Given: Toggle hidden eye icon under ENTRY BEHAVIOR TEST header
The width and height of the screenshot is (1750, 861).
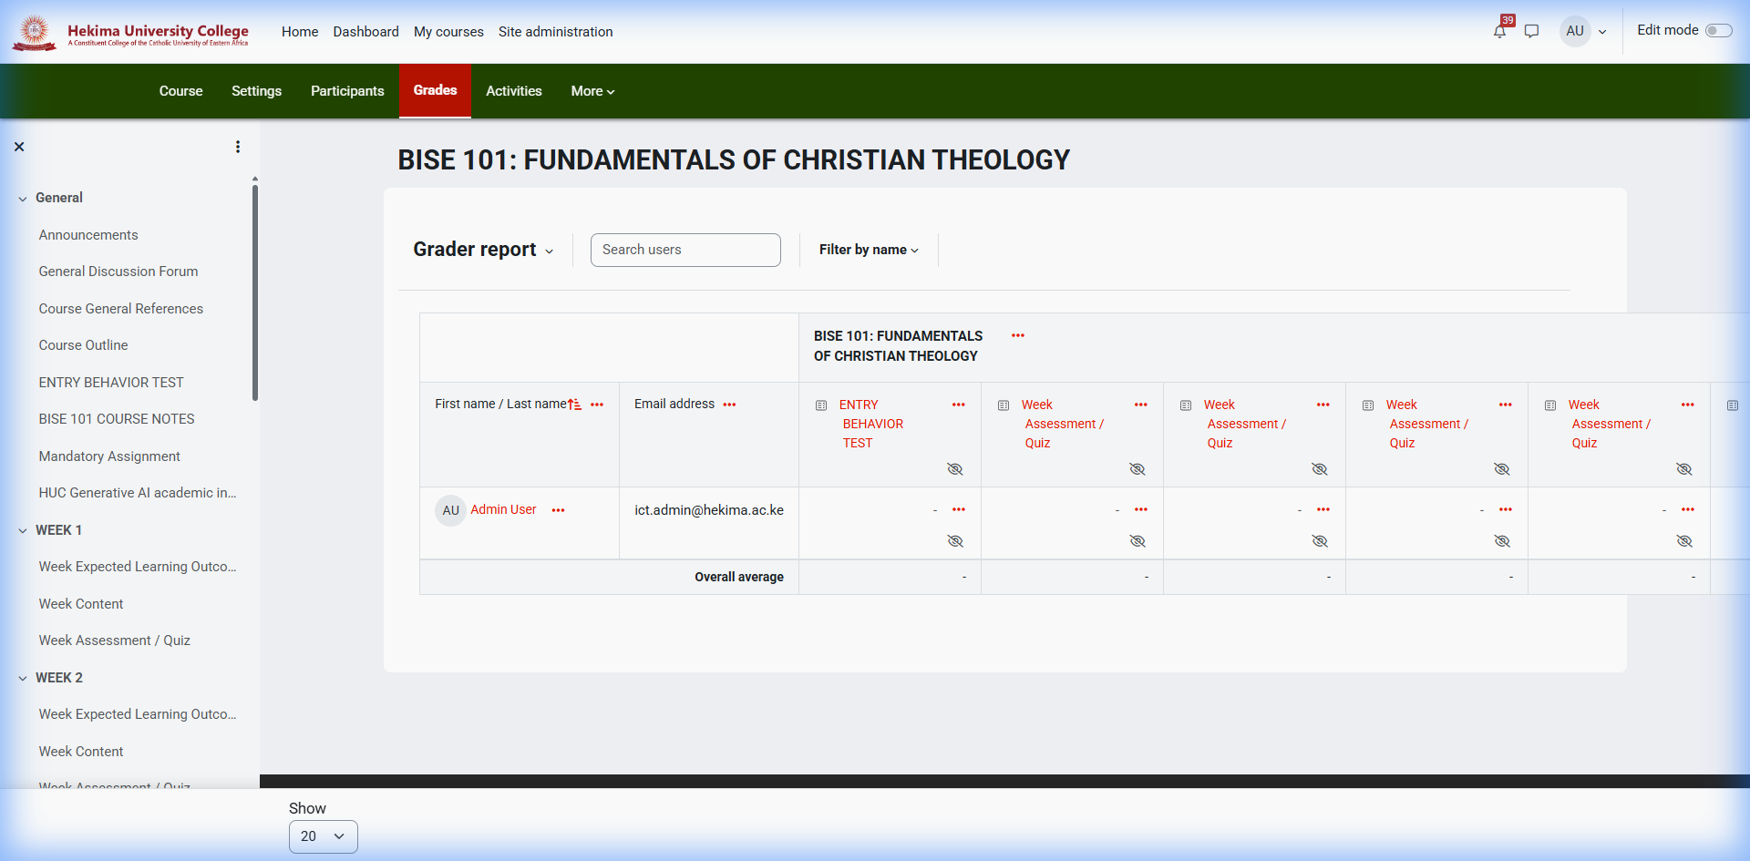Looking at the screenshot, I should point(955,469).
